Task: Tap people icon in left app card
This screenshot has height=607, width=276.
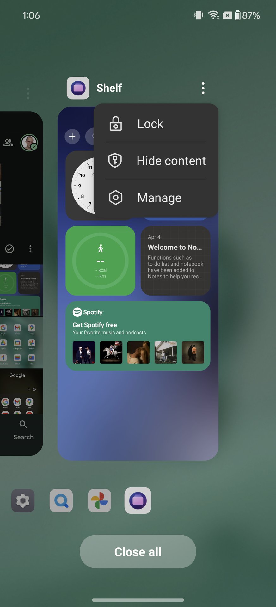Action: click(8, 143)
